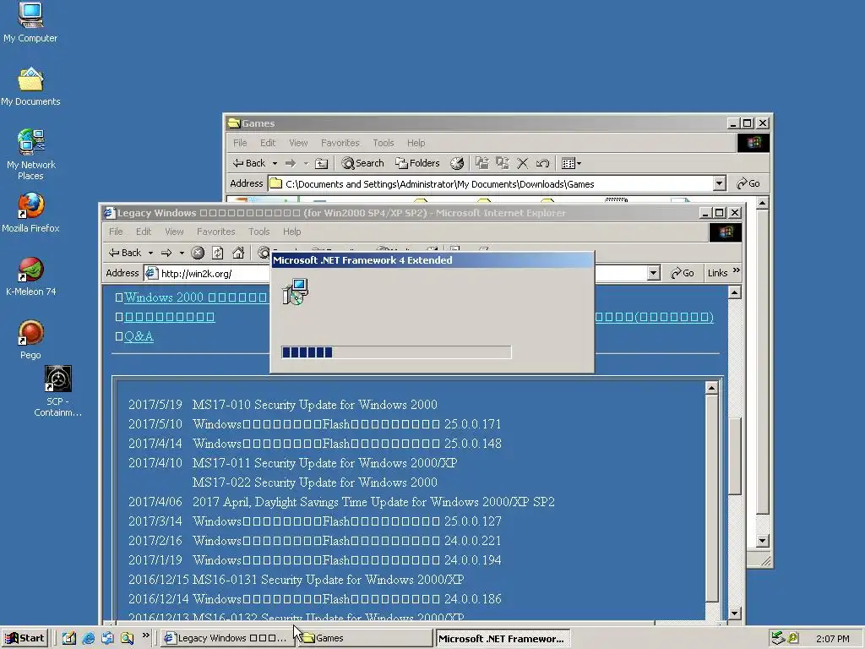This screenshot has width=865, height=649.
Task: Launch the Pego desktop shortcut
Action: 30,340
